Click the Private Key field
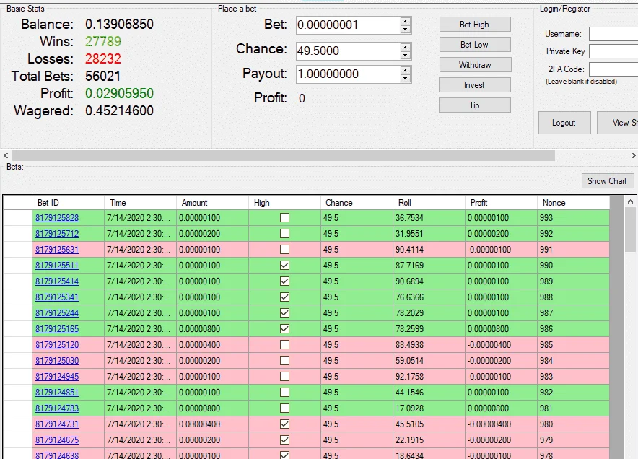This screenshot has height=459, width=638. tap(613, 51)
